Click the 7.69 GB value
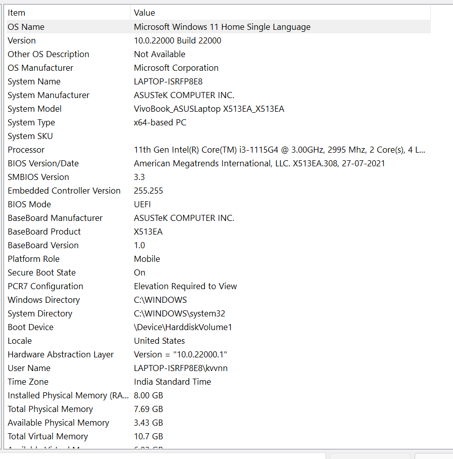 coord(148,409)
